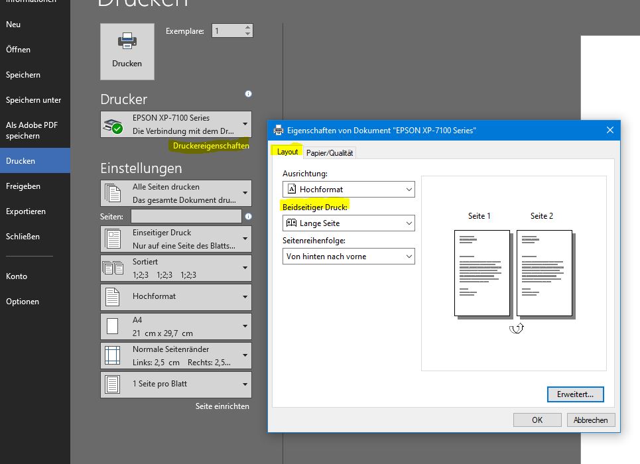The width and height of the screenshot is (640, 464).
Task: Open the Beidseitiger Druck Lange Seite combo
Action: 349,223
